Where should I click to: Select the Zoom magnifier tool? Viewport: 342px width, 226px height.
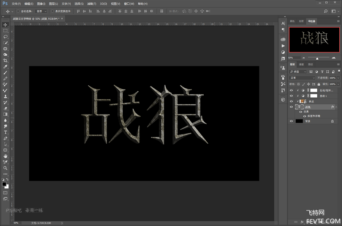coord(5,168)
